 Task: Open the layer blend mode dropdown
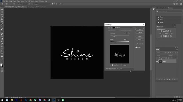click(x=162, y=56)
